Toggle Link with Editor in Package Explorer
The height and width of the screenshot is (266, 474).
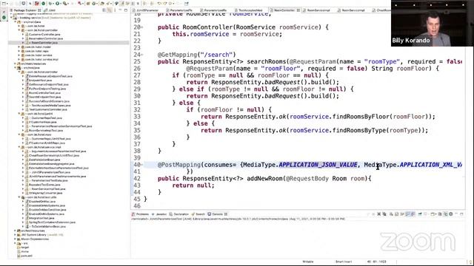click(x=110, y=10)
